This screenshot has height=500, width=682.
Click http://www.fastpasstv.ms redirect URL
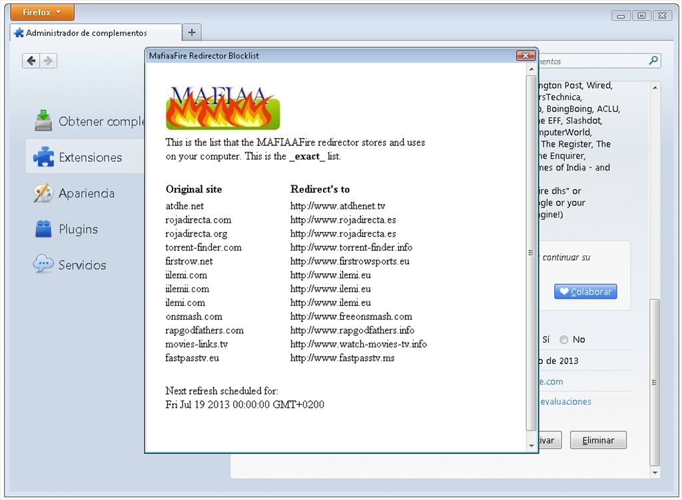(342, 358)
